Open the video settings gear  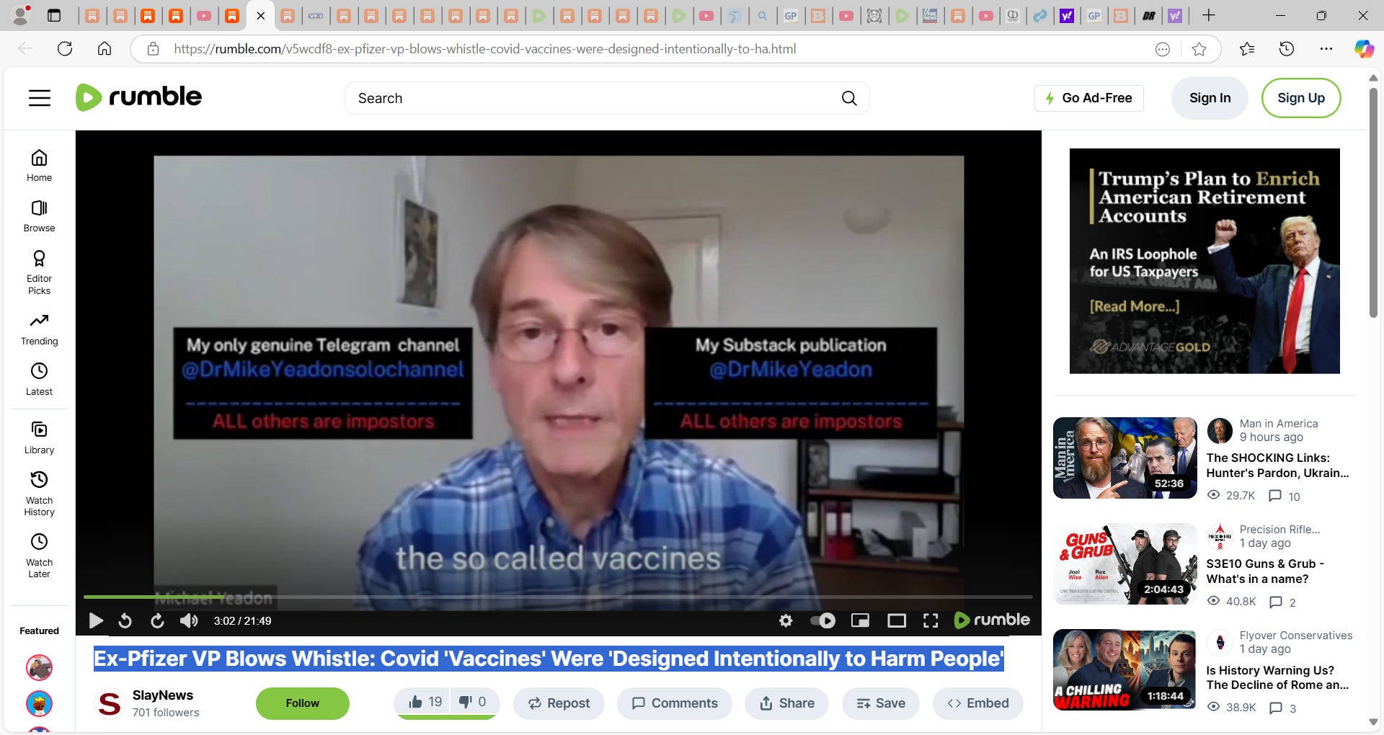point(786,620)
